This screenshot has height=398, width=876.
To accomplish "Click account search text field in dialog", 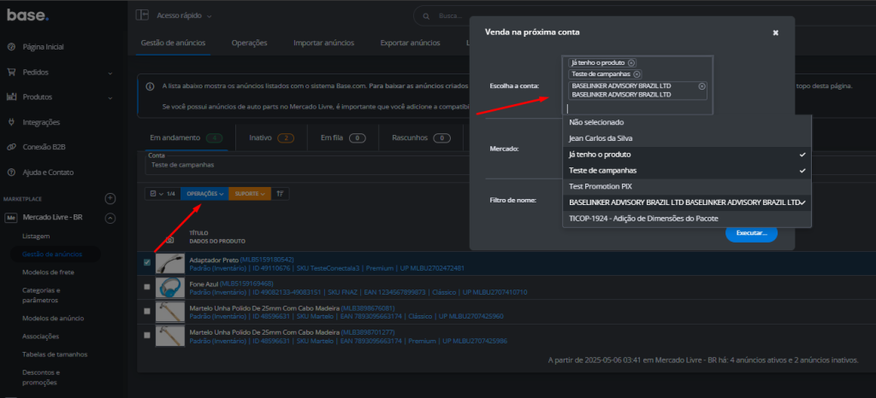I will pyautogui.click(x=636, y=108).
